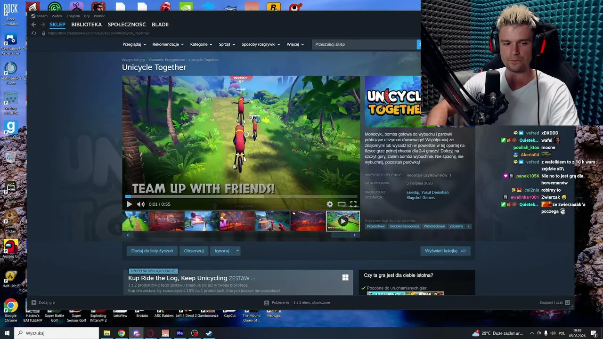The height and width of the screenshot is (339, 603).
Task: Open the Widok menu
Action: click(x=57, y=16)
